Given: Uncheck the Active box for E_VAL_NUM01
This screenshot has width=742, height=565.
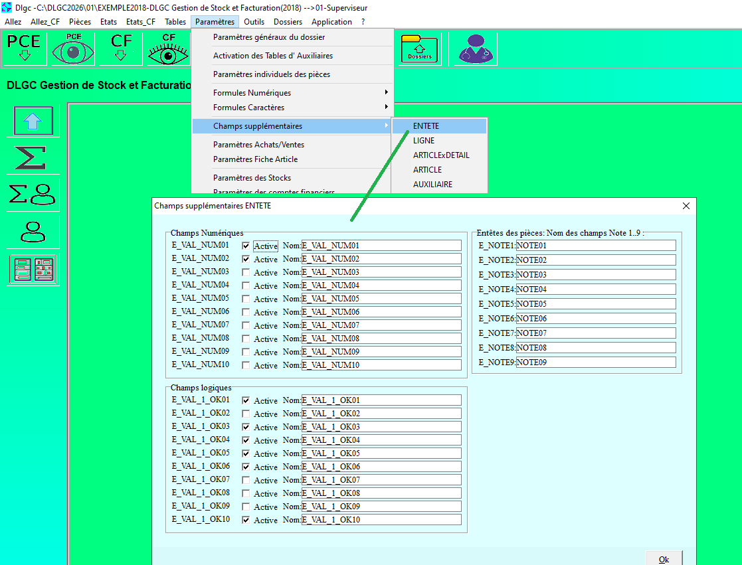Looking at the screenshot, I should point(246,246).
